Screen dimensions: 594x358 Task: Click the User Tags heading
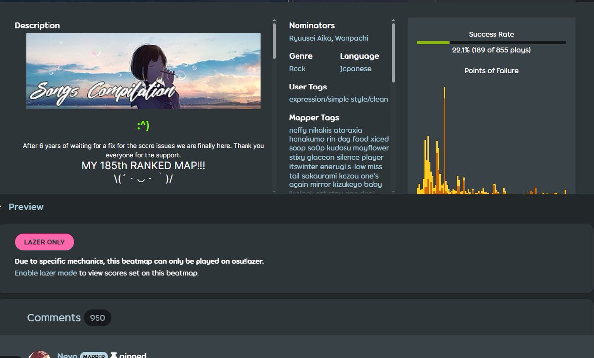point(308,87)
